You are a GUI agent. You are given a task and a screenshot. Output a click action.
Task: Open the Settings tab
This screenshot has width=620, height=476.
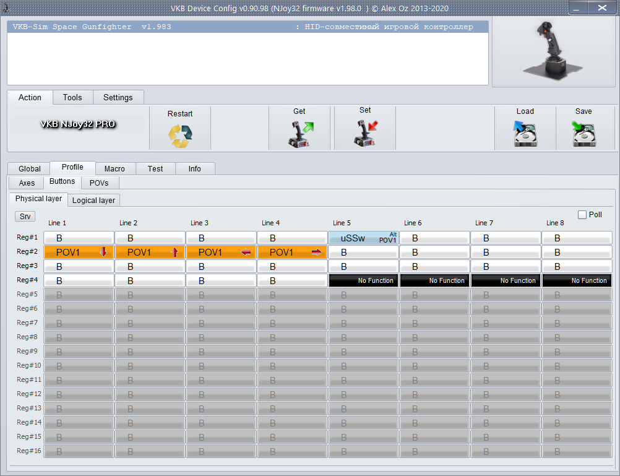tap(118, 97)
